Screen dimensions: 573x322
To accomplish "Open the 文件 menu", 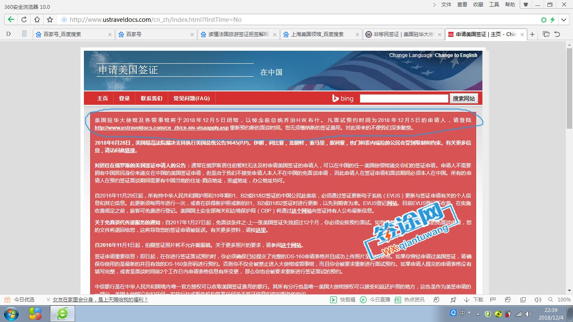I will click(x=446, y=5).
